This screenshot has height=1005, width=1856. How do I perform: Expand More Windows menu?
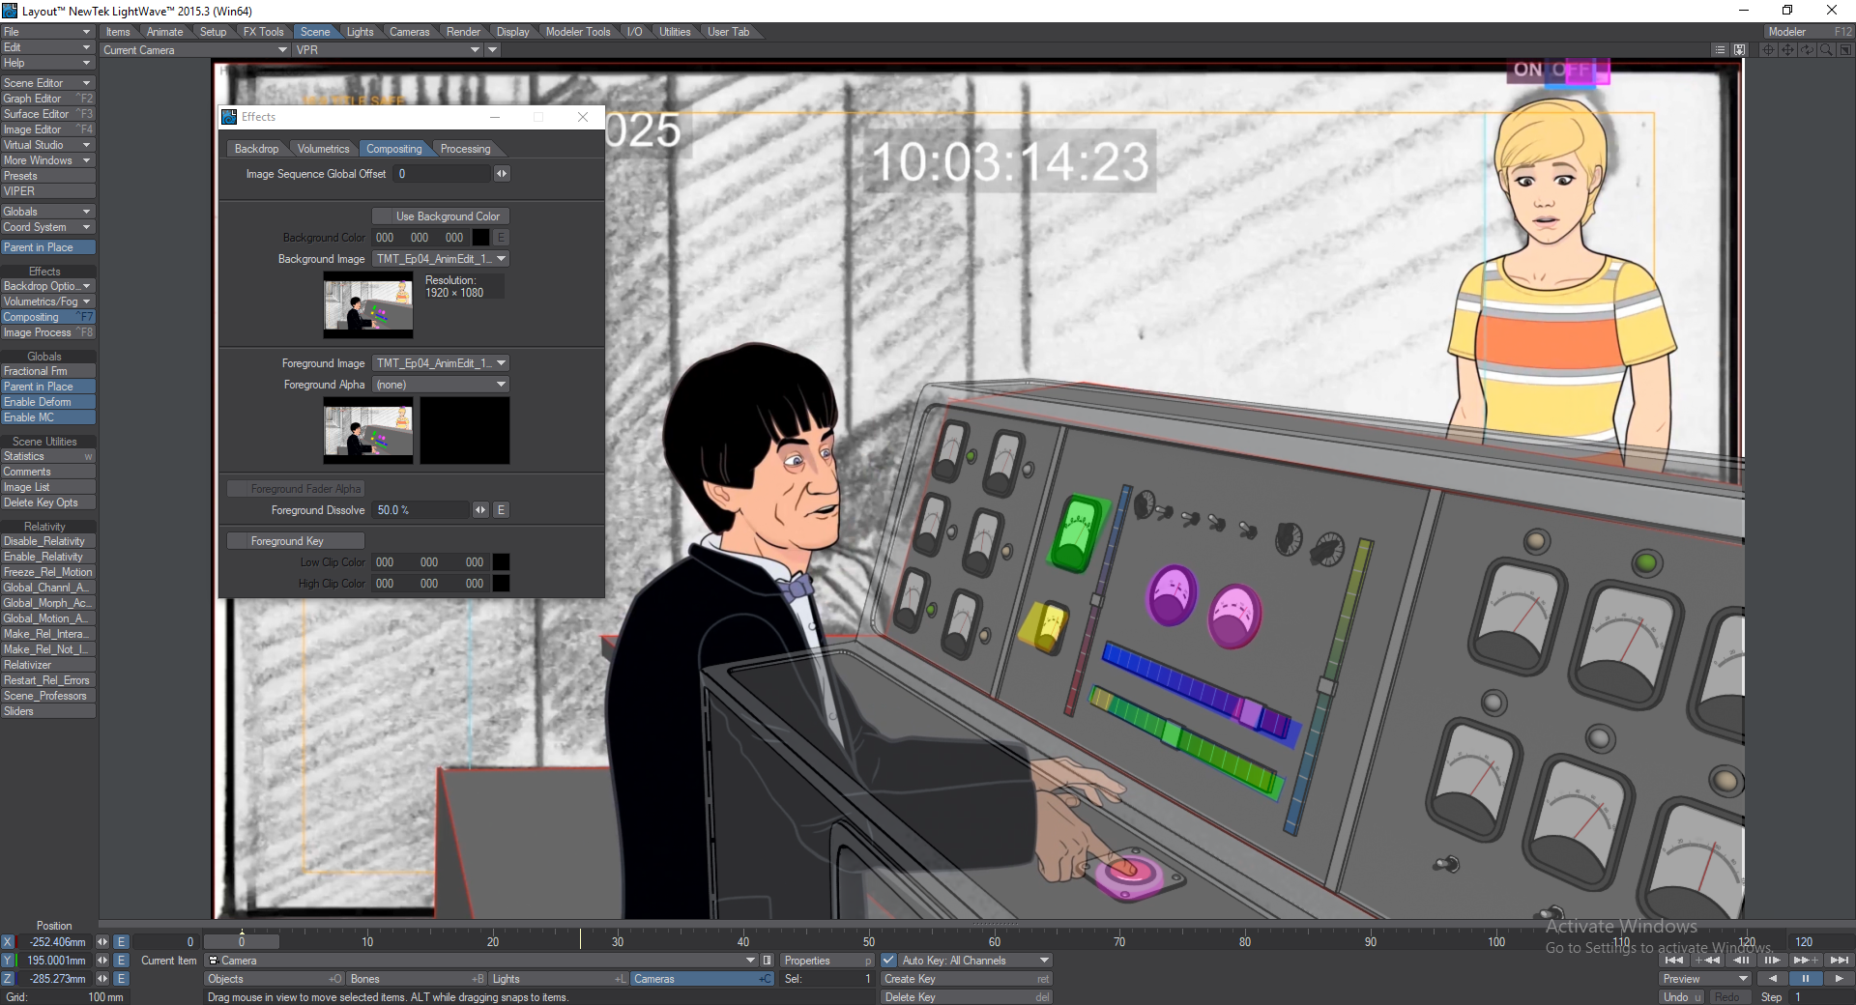point(48,160)
